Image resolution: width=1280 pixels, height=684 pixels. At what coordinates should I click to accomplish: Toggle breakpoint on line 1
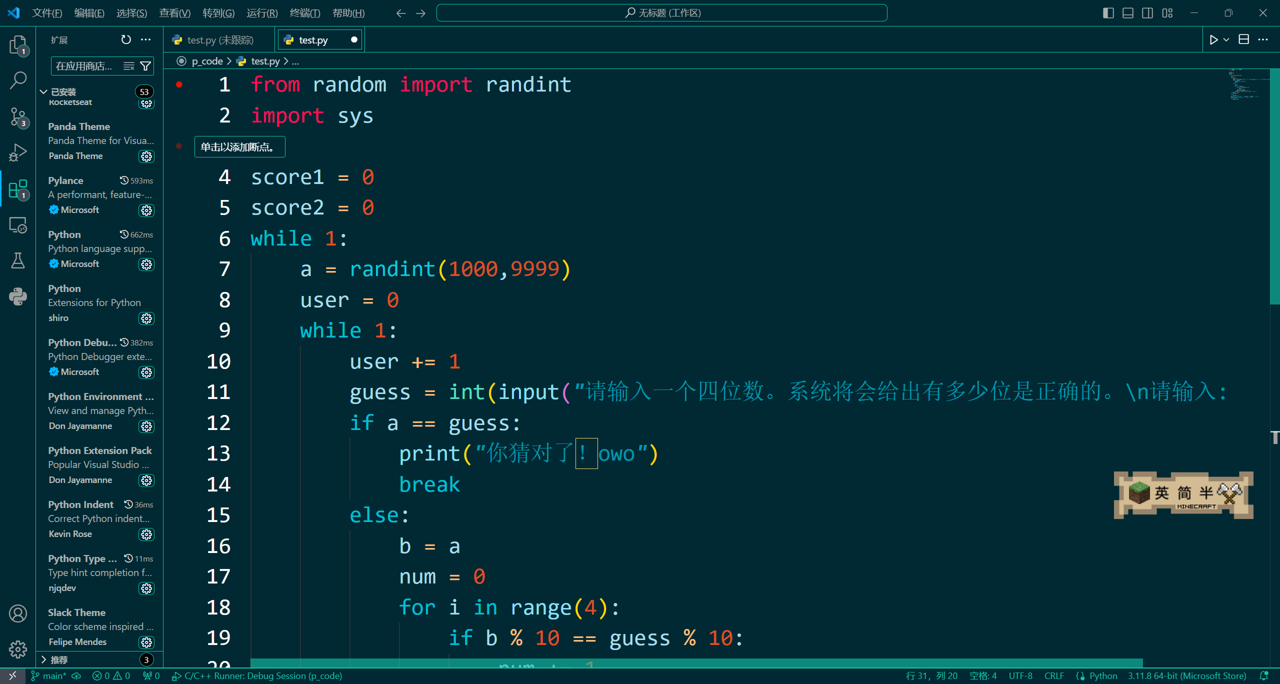coord(179,85)
